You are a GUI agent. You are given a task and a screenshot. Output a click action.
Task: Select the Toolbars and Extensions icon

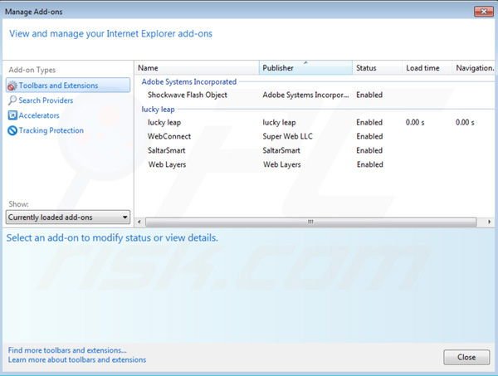coord(12,85)
